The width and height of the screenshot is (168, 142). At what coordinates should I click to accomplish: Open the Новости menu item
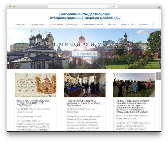tap(112, 25)
